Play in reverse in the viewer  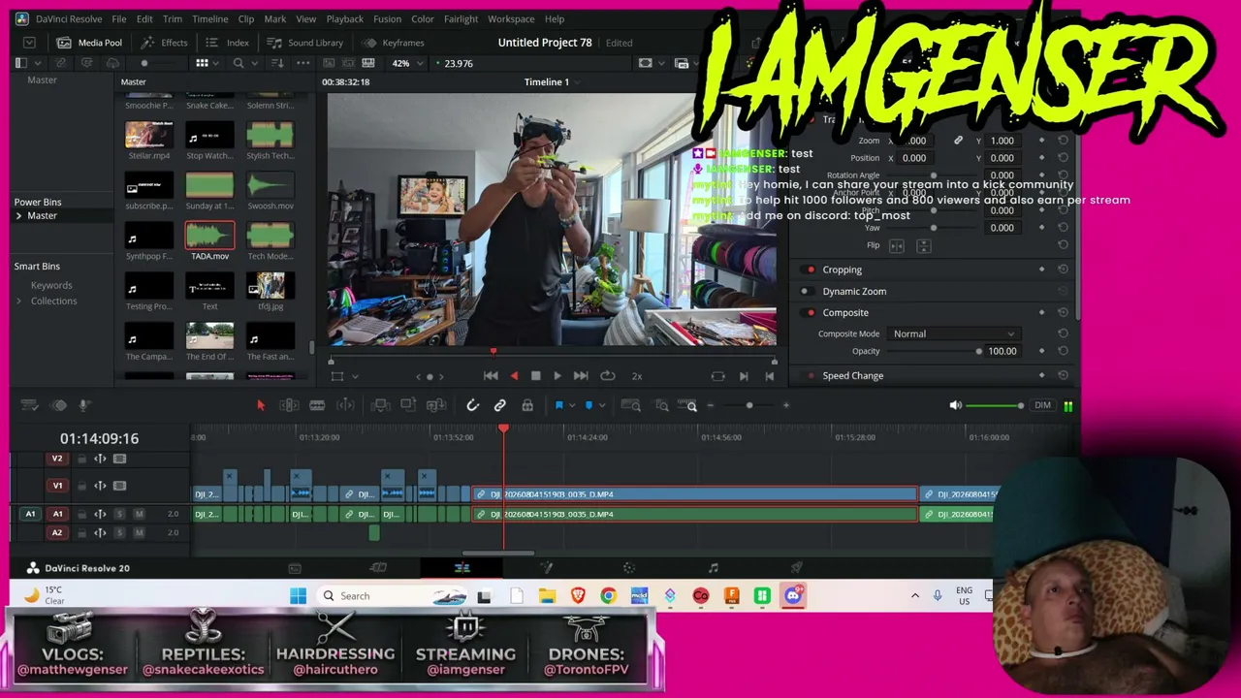point(514,376)
